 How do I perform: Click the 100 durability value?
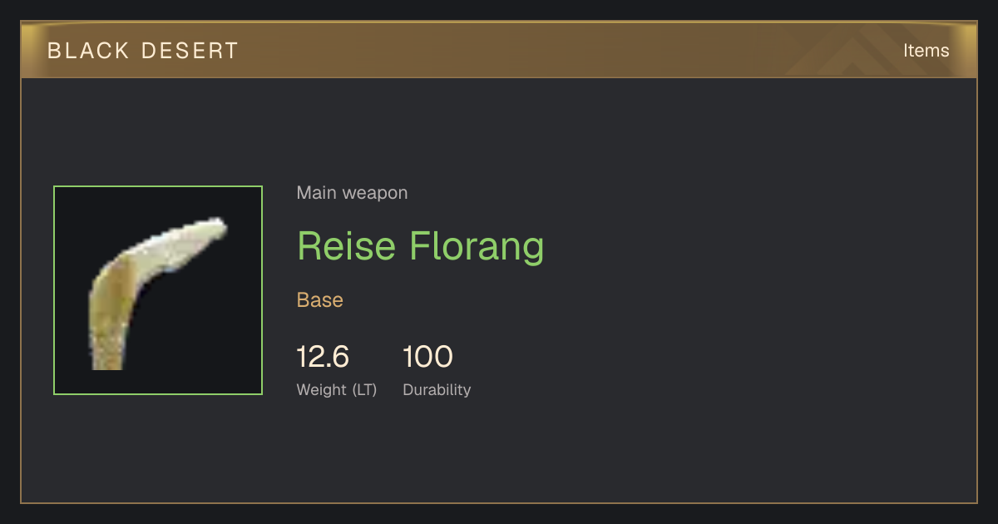[427, 358]
